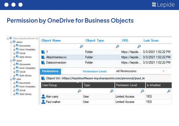Sort by Type column header in permissions
The image size is (179, 126).
pyautogui.click(x=98, y=85)
